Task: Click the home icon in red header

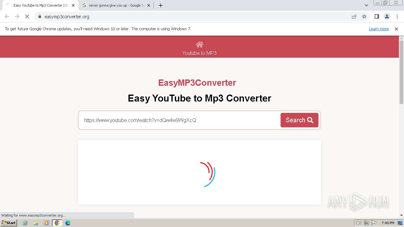Action: tap(199, 44)
